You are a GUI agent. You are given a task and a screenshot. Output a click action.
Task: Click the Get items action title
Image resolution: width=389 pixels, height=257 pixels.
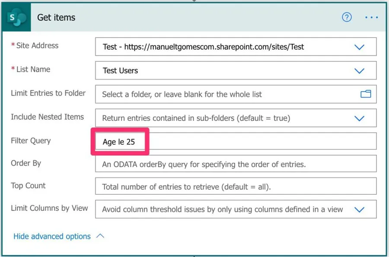click(56, 18)
